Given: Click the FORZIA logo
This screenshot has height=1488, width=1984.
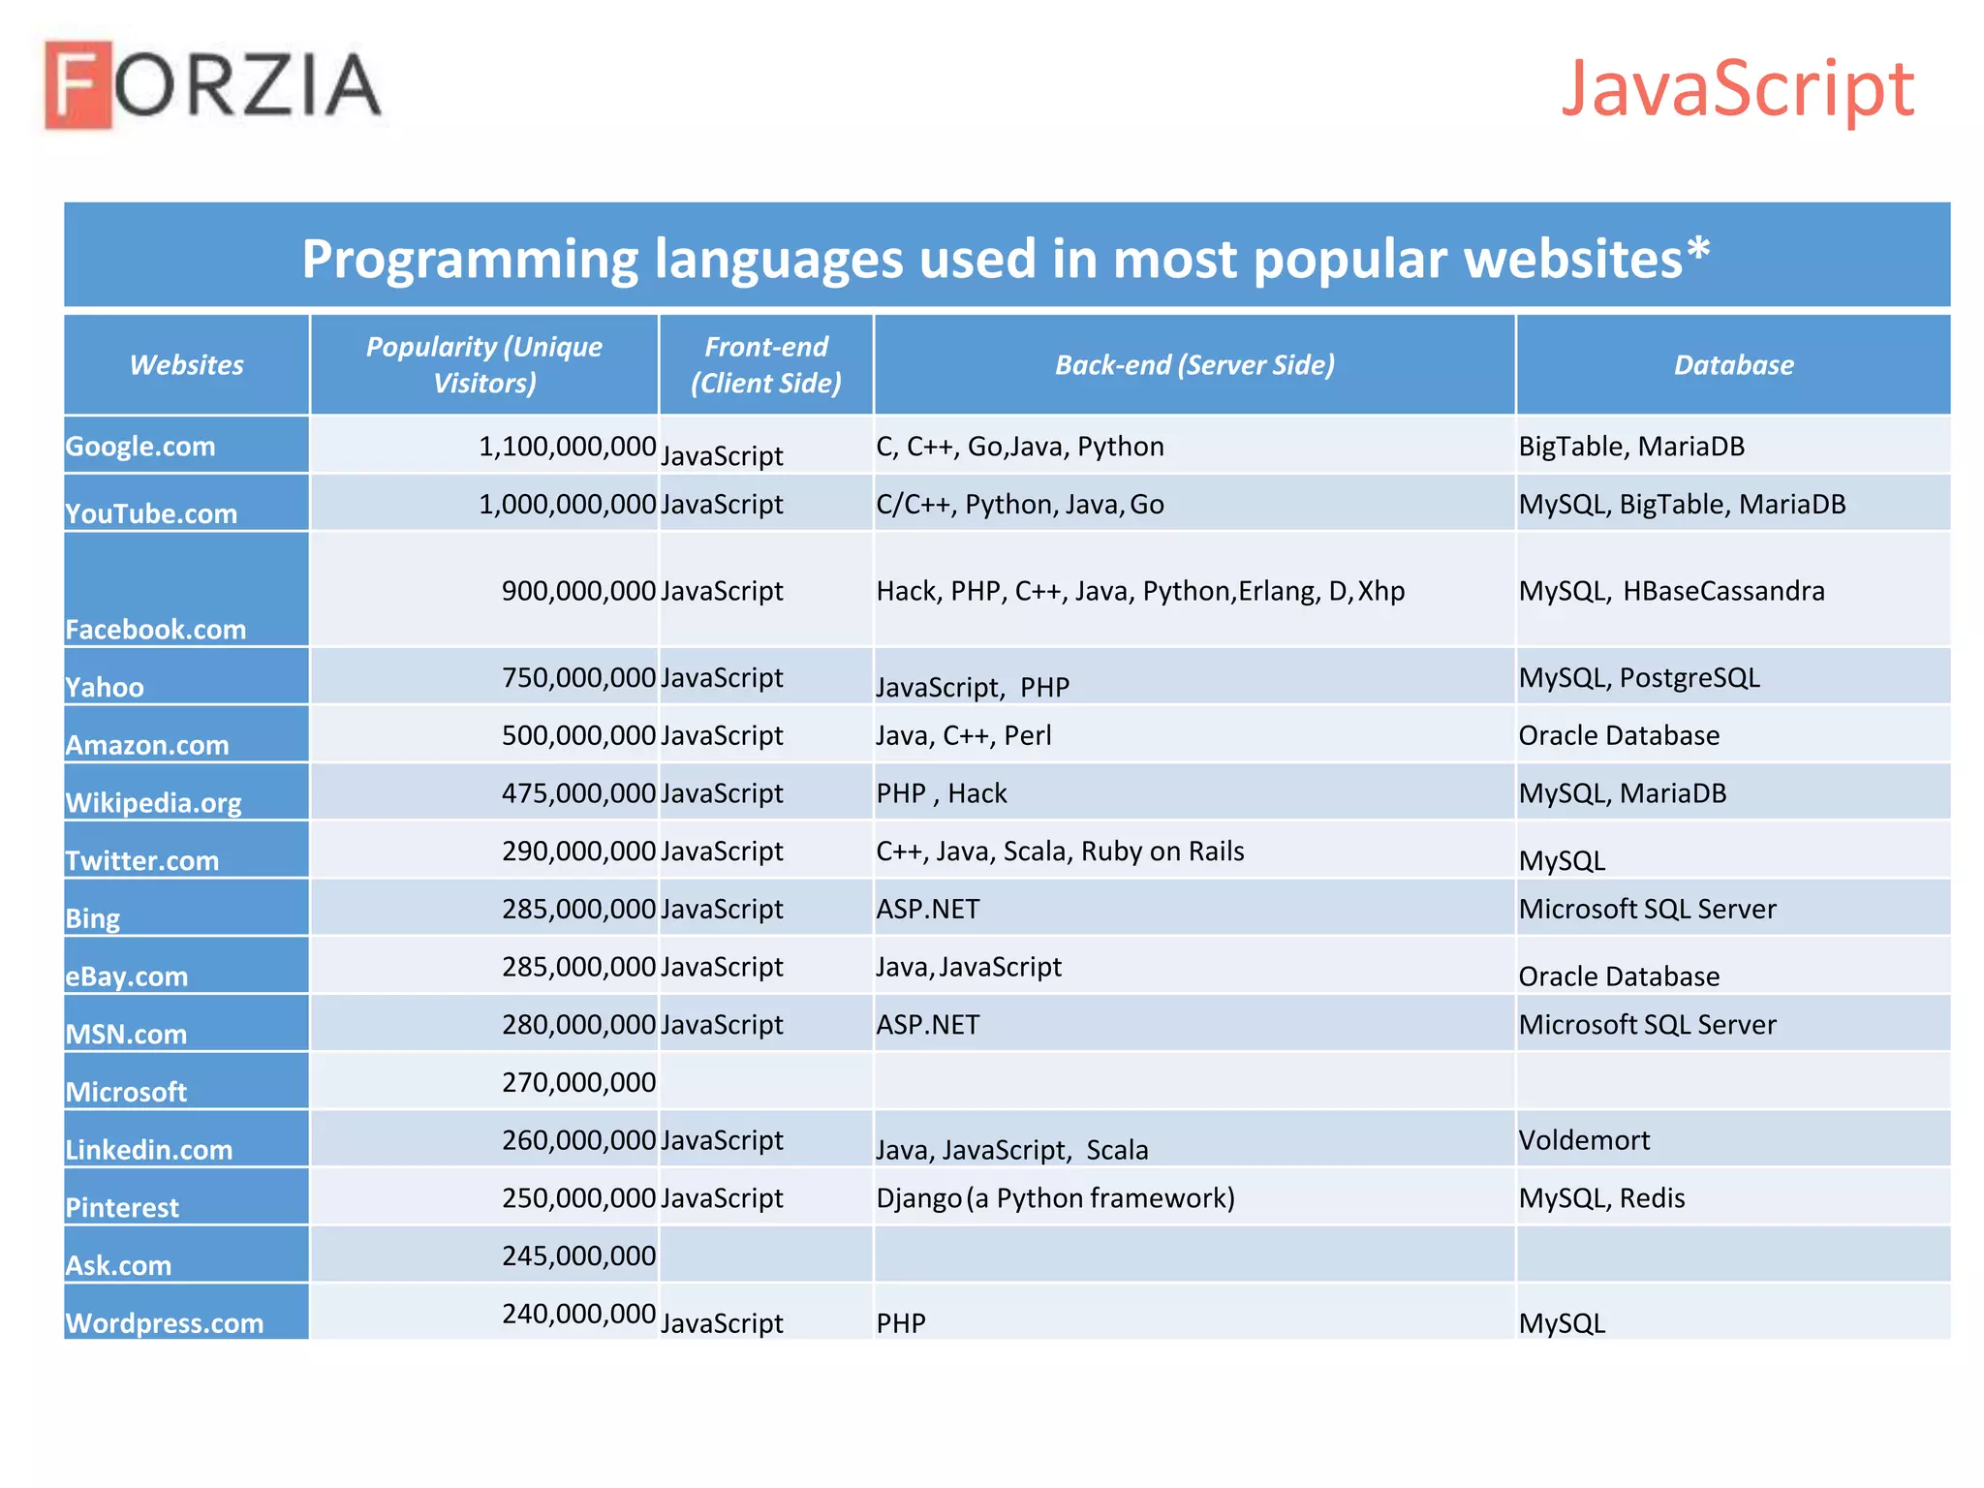Looking at the screenshot, I should (213, 85).
